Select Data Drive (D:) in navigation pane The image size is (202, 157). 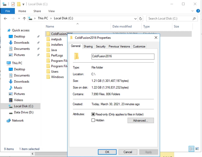24,112
